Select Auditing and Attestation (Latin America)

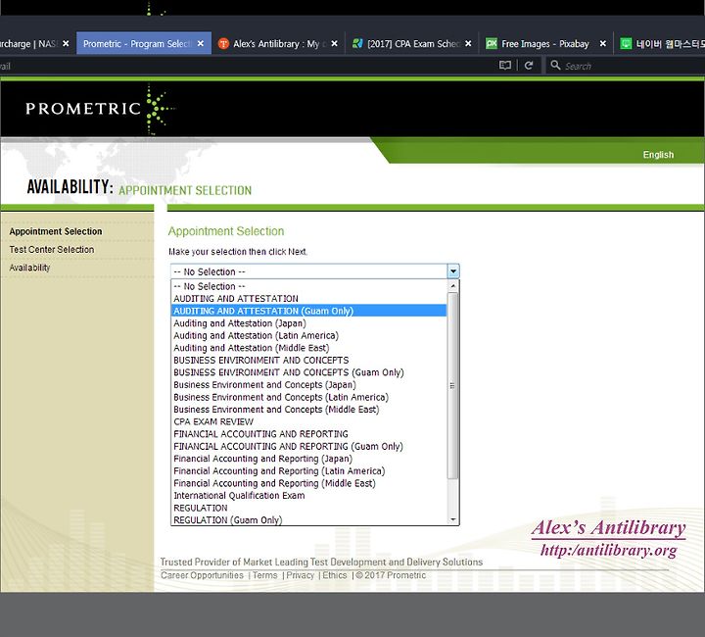pos(309,335)
